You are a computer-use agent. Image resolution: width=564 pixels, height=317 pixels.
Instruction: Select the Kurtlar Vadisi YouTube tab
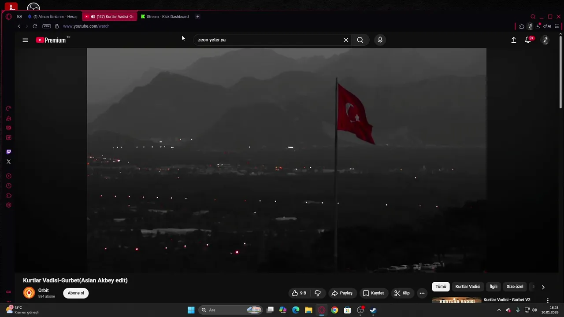point(110,17)
